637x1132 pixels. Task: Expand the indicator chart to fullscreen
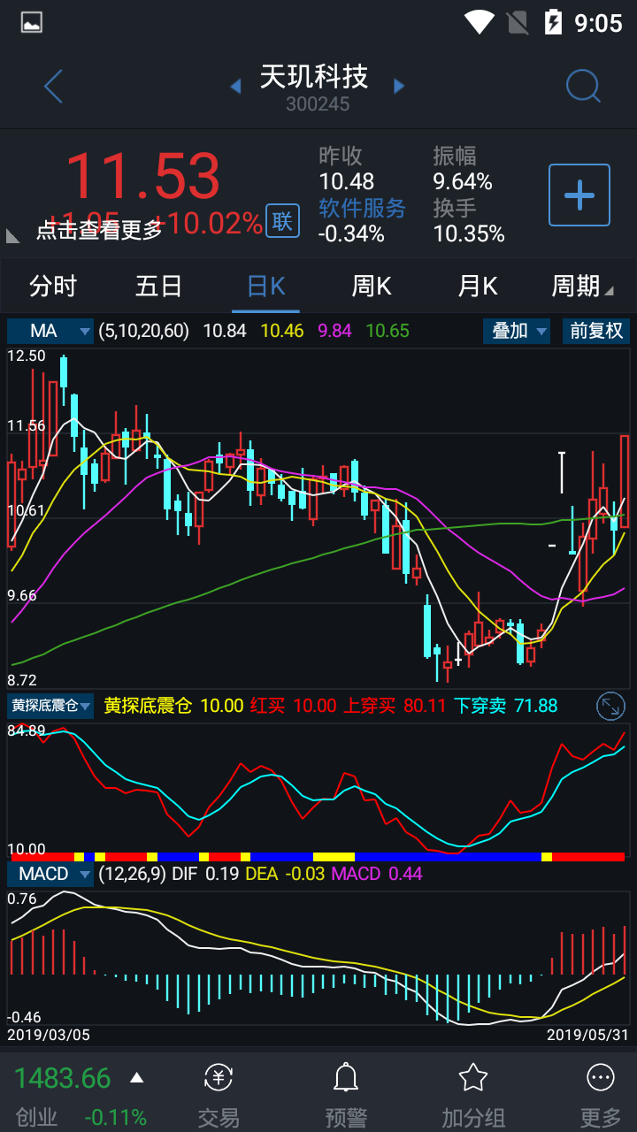click(611, 705)
